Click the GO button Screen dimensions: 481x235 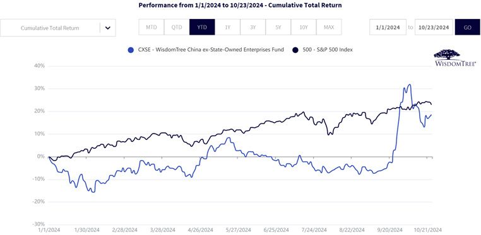pyautogui.click(x=467, y=27)
